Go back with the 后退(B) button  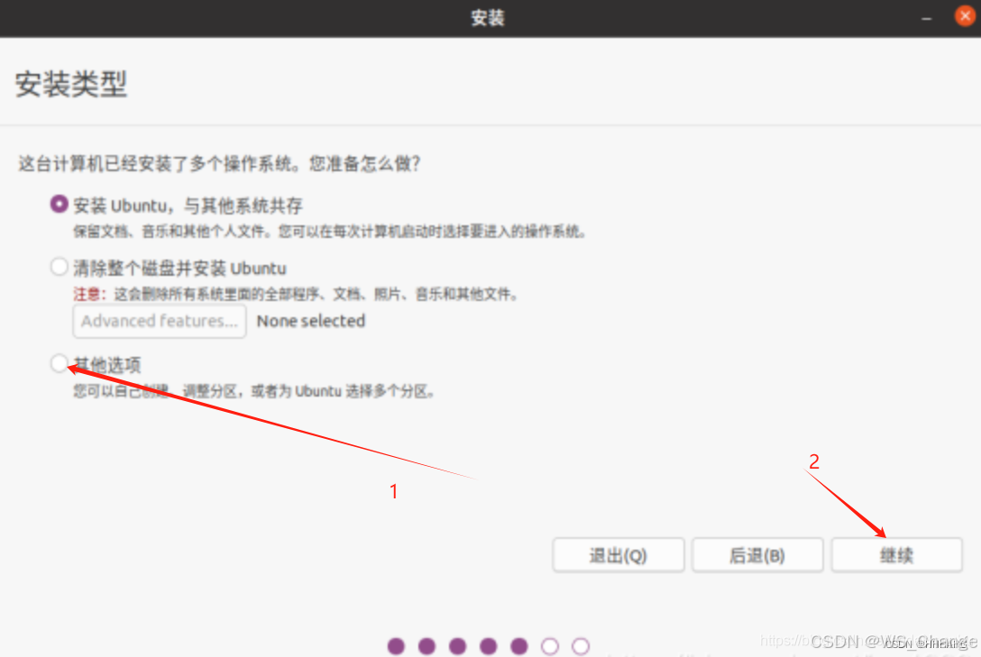click(757, 555)
